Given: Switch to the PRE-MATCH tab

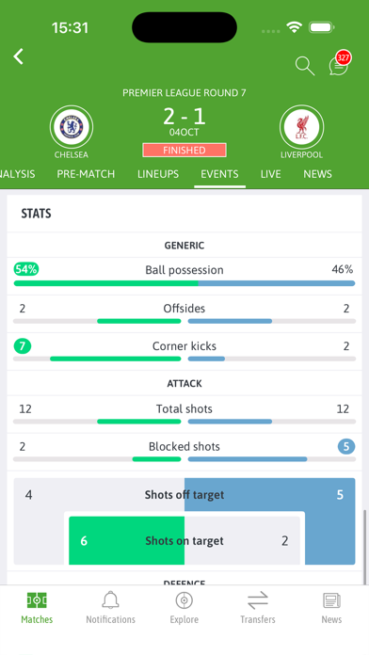Looking at the screenshot, I should click(86, 174).
